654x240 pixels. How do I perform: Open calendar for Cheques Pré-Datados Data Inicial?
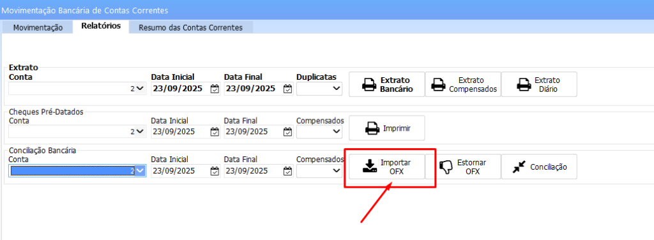pos(215,131)
